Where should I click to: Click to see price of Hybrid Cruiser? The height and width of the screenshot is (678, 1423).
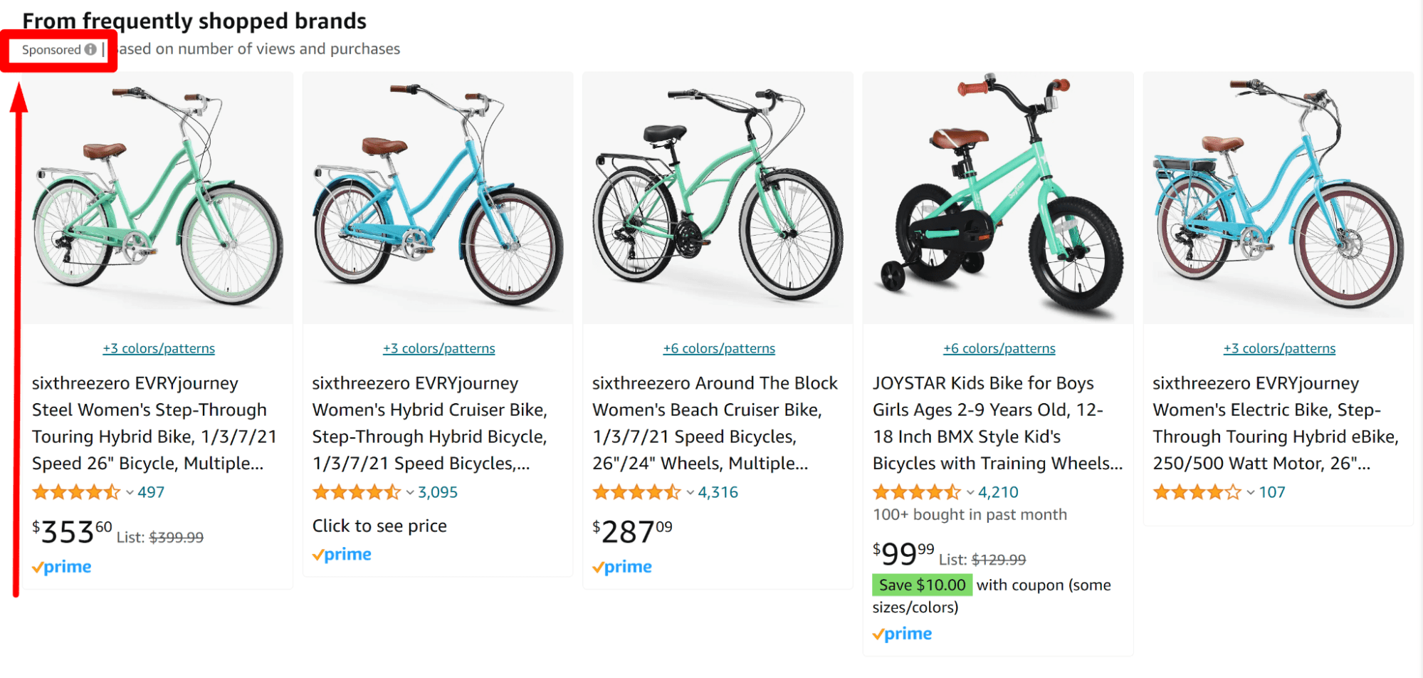click(x=379, y=526)
